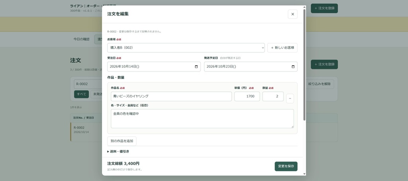Click the 単価（円） field showing 1700

coord(247,96)
